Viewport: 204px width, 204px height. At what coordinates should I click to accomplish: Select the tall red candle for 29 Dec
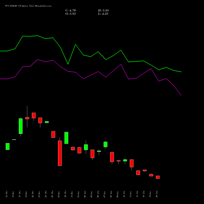pos(60,153)
